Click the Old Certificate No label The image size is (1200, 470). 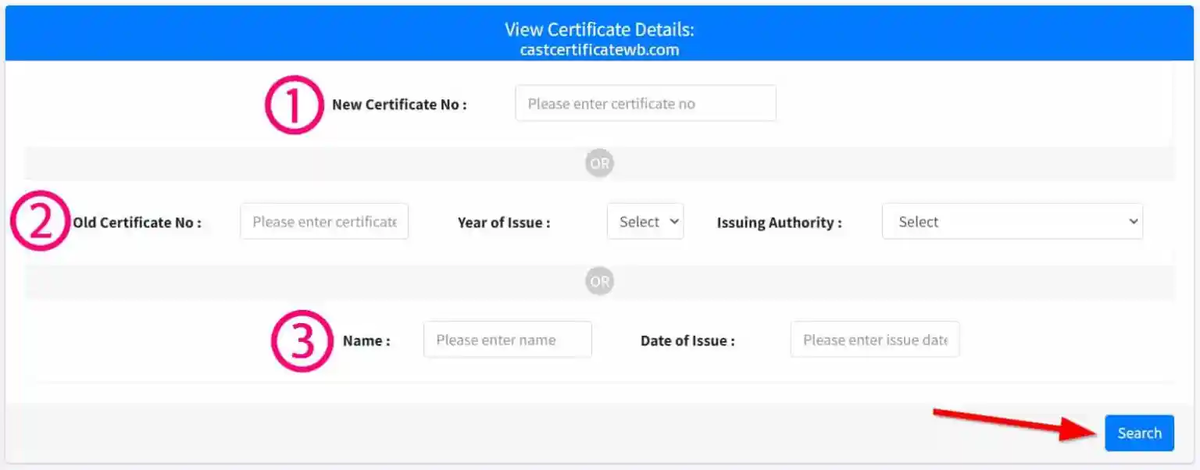(x=137, y=222)
